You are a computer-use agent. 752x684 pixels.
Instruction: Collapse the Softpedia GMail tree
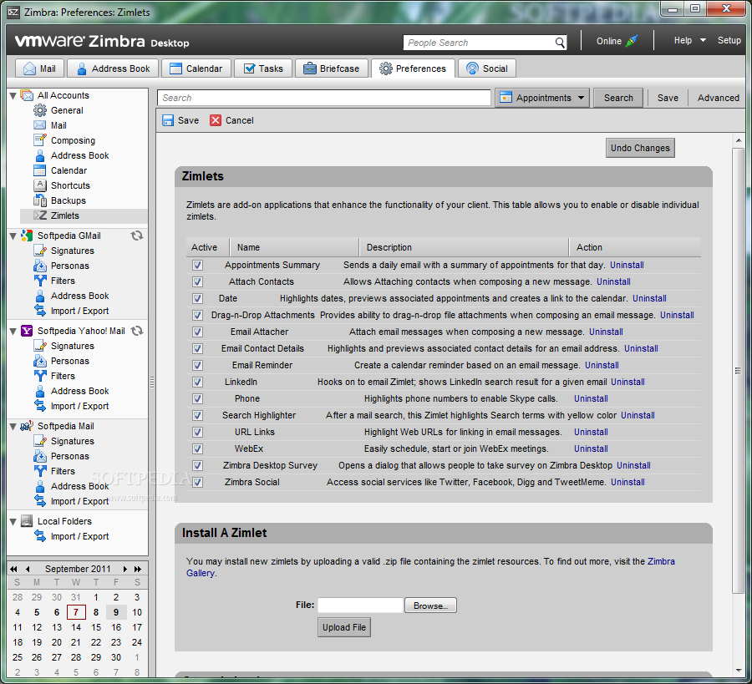pyautogui.click(x=13, y=236)
